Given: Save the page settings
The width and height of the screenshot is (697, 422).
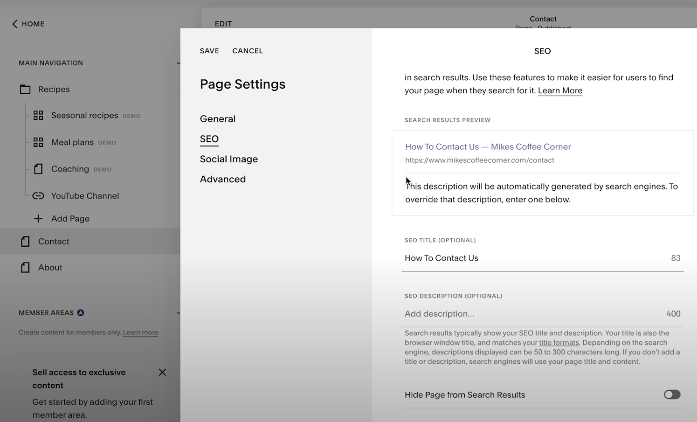Looking at the screenshot, I should click(x=209, y=51).
